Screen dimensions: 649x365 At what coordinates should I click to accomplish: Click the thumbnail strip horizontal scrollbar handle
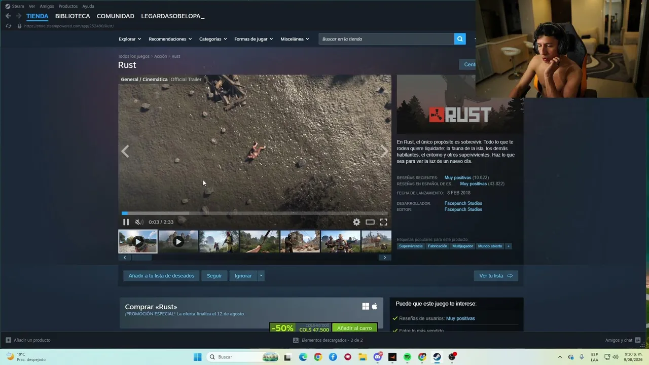pyautogui.click(x=142, y=258)
